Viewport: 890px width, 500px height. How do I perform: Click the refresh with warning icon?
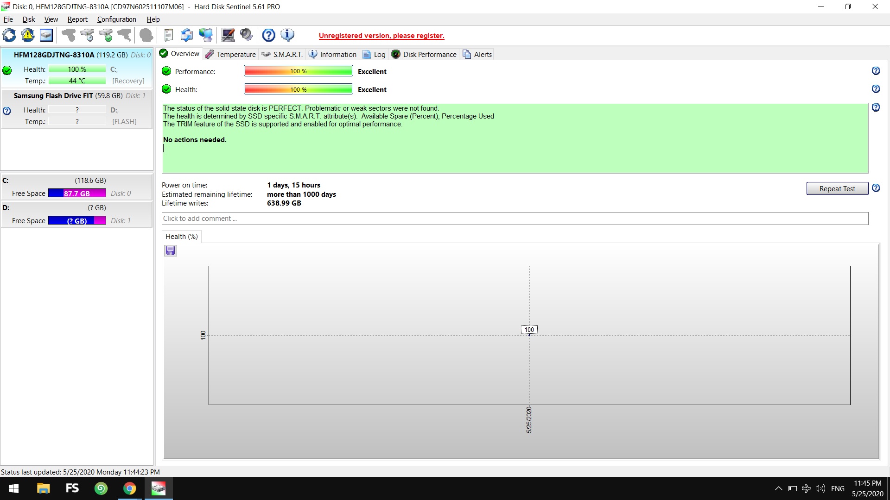tap(28, 35)
